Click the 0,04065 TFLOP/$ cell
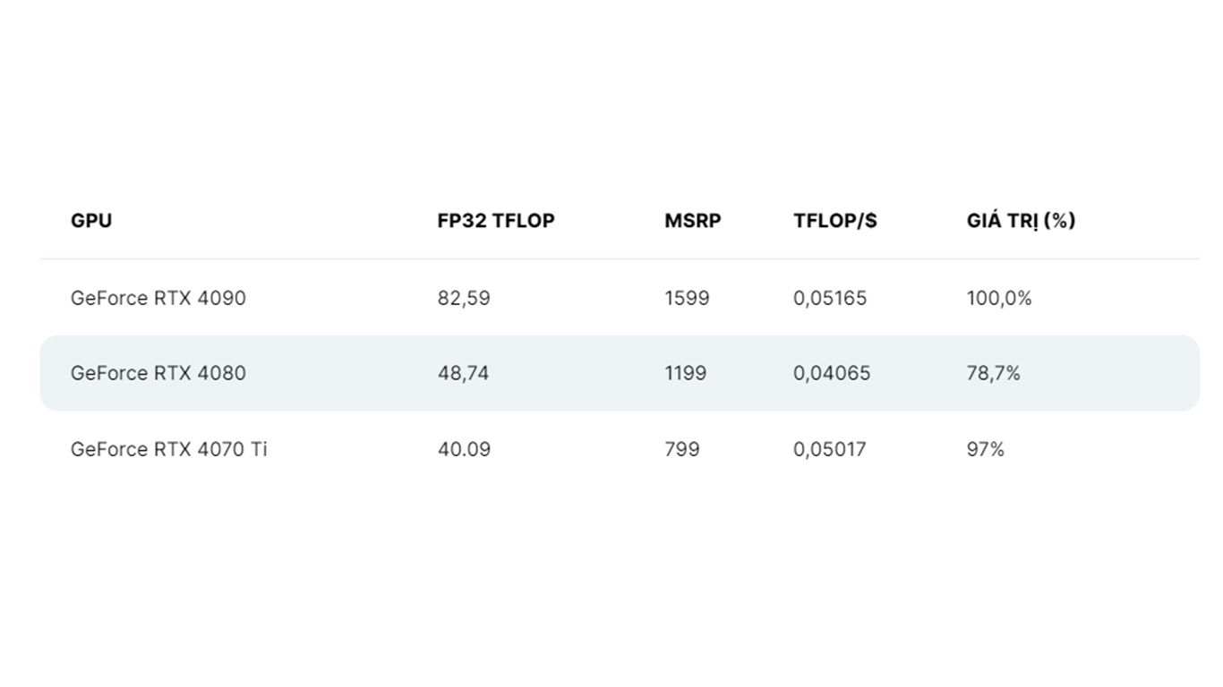Screen dimensions: 1223x687 pyautogui.click(x=832, y=373)
